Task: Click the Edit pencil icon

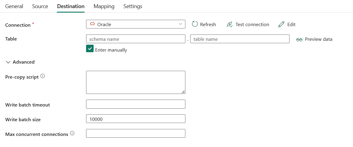Action: tap(281, 24)
